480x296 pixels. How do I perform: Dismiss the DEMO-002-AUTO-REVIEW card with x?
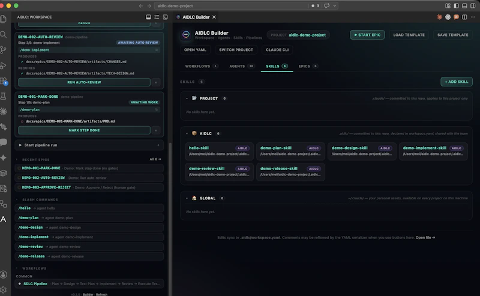coord(156,82)
